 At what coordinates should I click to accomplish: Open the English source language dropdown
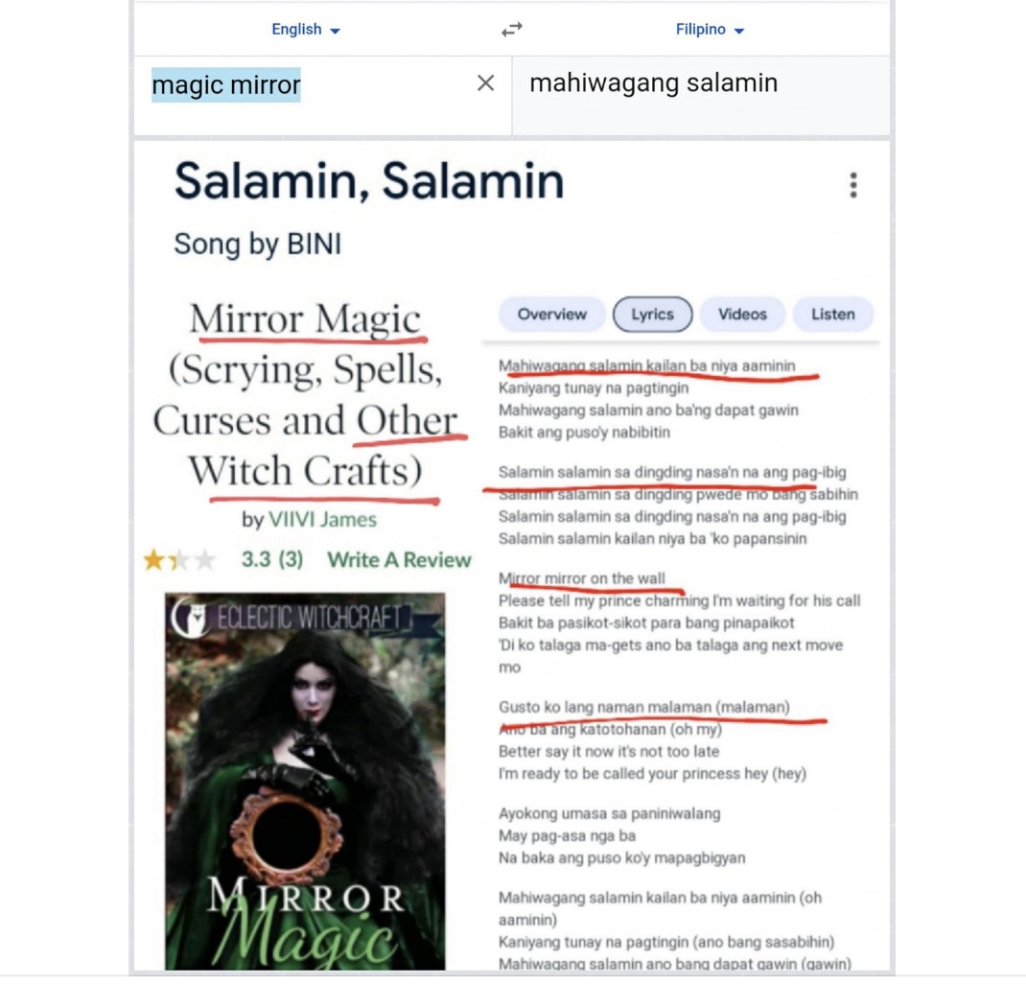tap(306, 30)
